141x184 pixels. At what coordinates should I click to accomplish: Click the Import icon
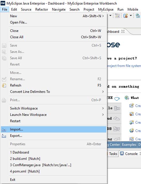(x=4, y=130)
